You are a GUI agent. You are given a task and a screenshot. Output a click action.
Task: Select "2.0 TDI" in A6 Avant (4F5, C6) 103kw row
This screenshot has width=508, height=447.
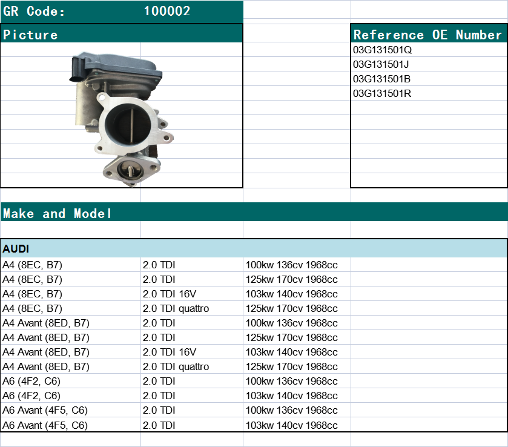159,425
